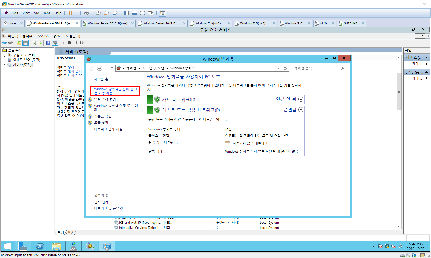Image resolution: width=431 pixels, height=258 pixels.
Task: Click MMC export list icon
Action: coord(40,43)
